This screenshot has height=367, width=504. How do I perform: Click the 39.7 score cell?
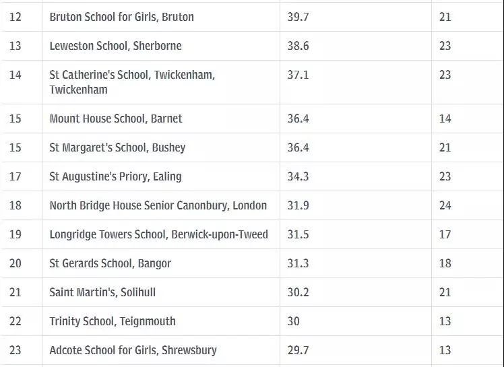click(x=298, y=17)
